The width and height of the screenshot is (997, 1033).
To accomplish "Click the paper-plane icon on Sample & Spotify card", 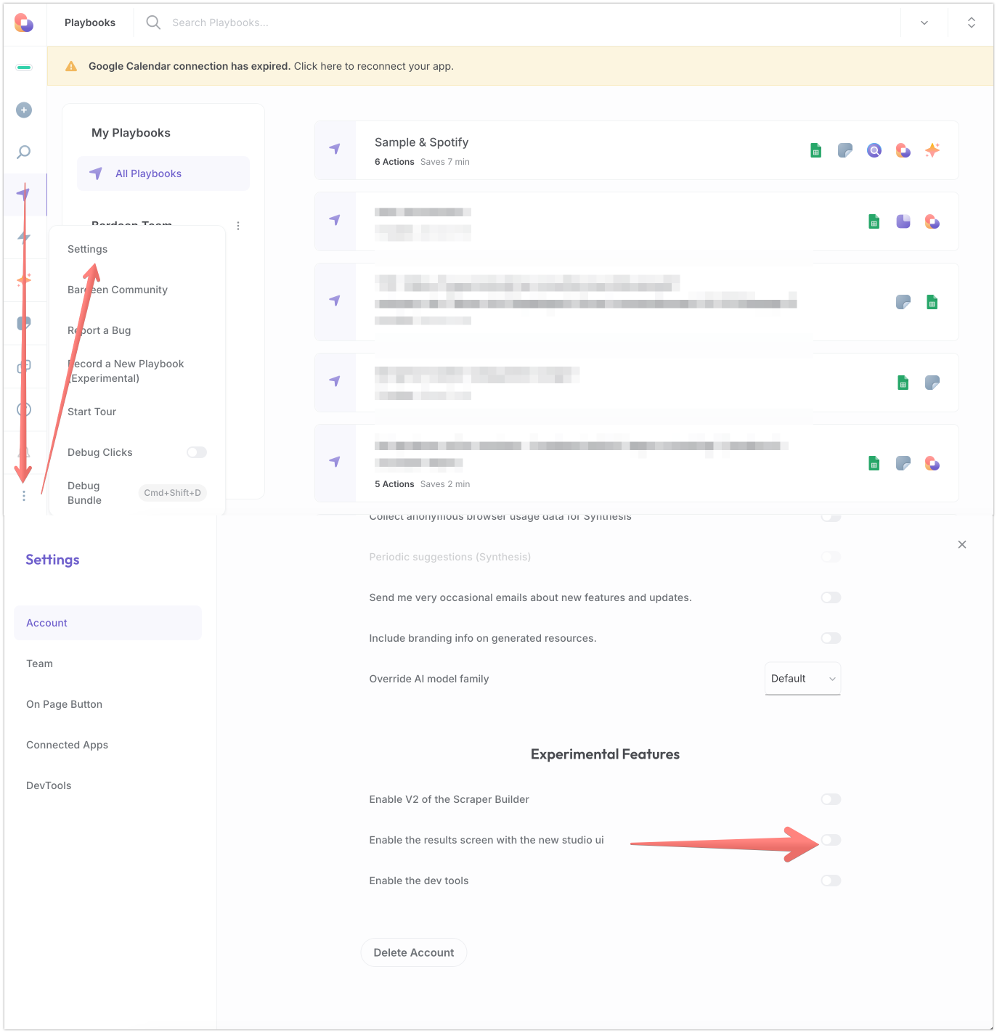I will tap(335, 149).
